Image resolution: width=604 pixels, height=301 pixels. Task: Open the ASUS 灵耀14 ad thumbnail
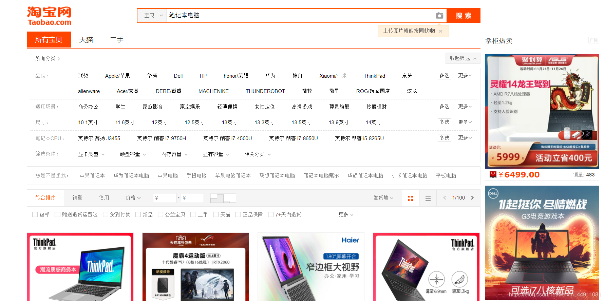[x=542, y=111]
